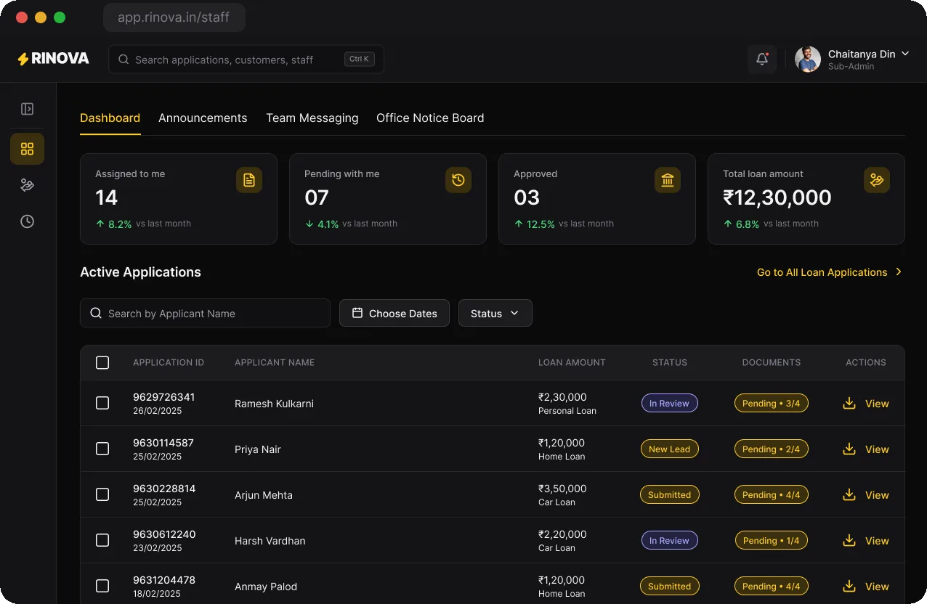This screenshot has height=604, width=927.
Task: Click the app.rinova.in/staff address bar
Action: point(174,17)
